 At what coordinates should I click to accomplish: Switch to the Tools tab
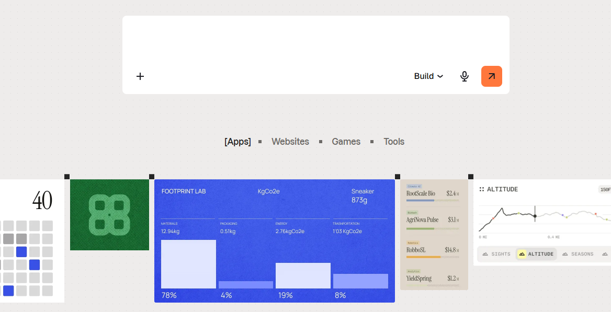click(x=394, y=142)
